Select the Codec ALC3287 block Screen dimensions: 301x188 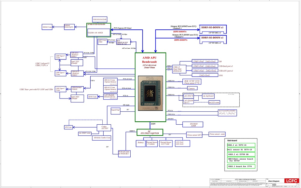click(x=104, y=128)
